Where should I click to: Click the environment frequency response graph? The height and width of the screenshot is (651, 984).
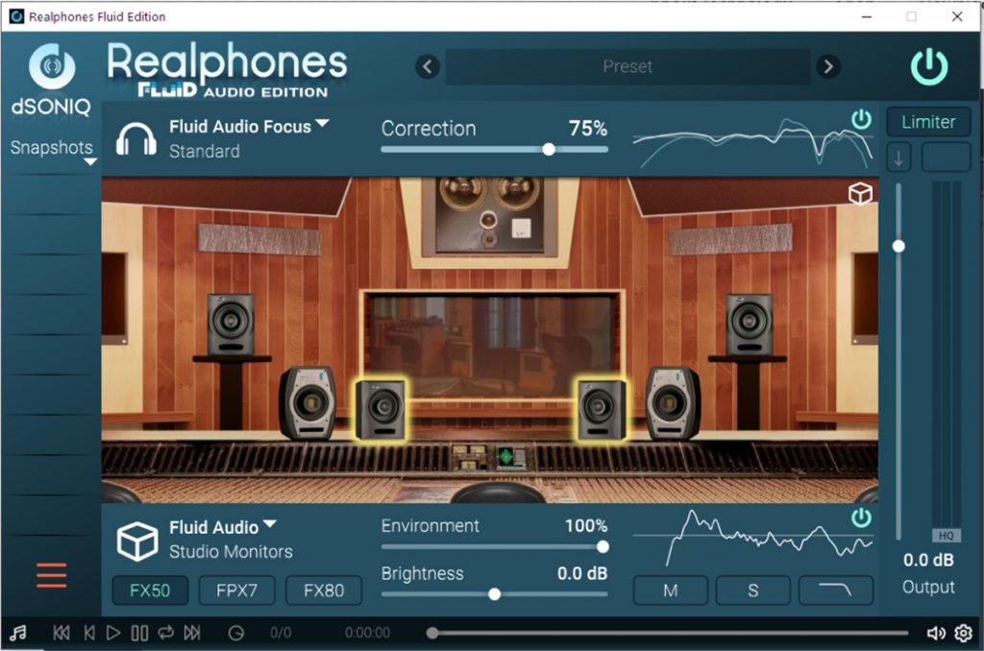click(x=751, y=539)
